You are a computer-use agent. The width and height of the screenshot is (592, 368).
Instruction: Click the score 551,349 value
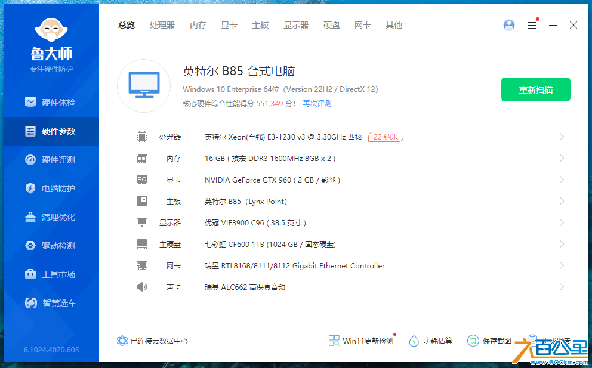pyautogui.click(x=270, y=103)
